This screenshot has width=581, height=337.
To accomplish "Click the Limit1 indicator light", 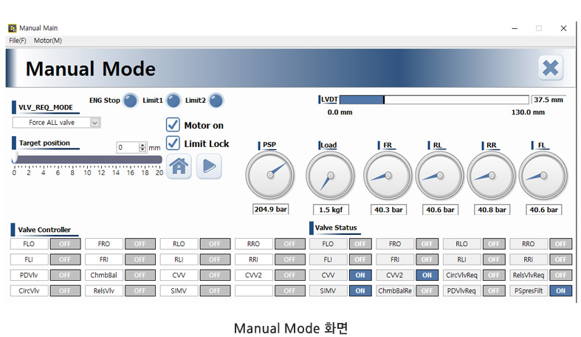I will pyautogui.click(x=173, y=101).
